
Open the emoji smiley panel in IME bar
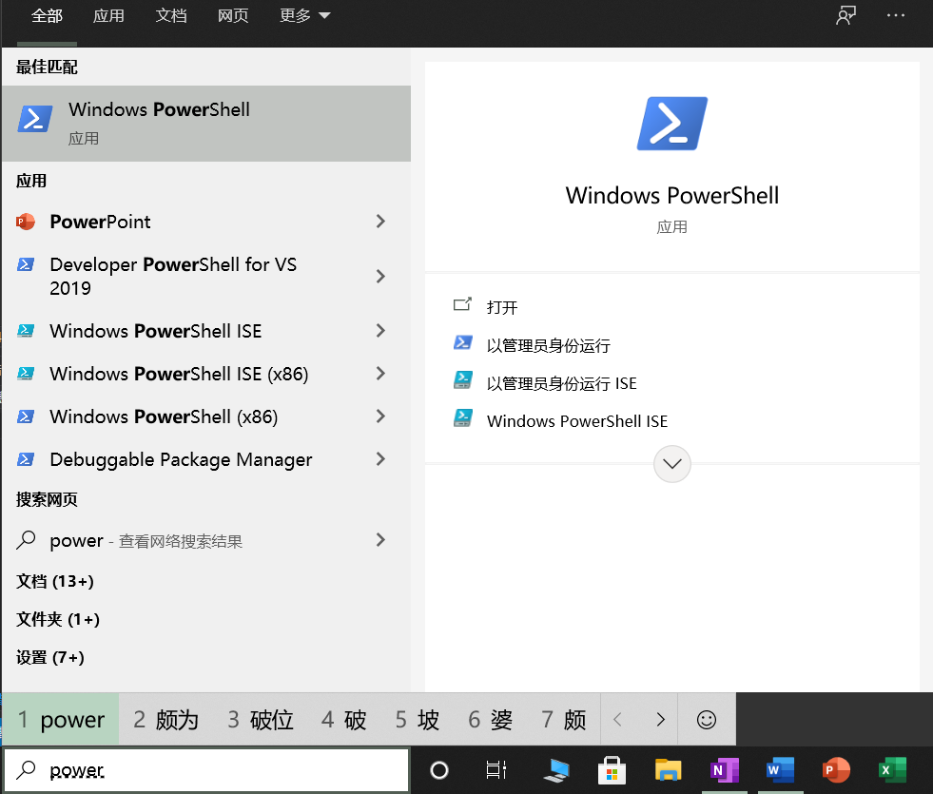point(707,720)
